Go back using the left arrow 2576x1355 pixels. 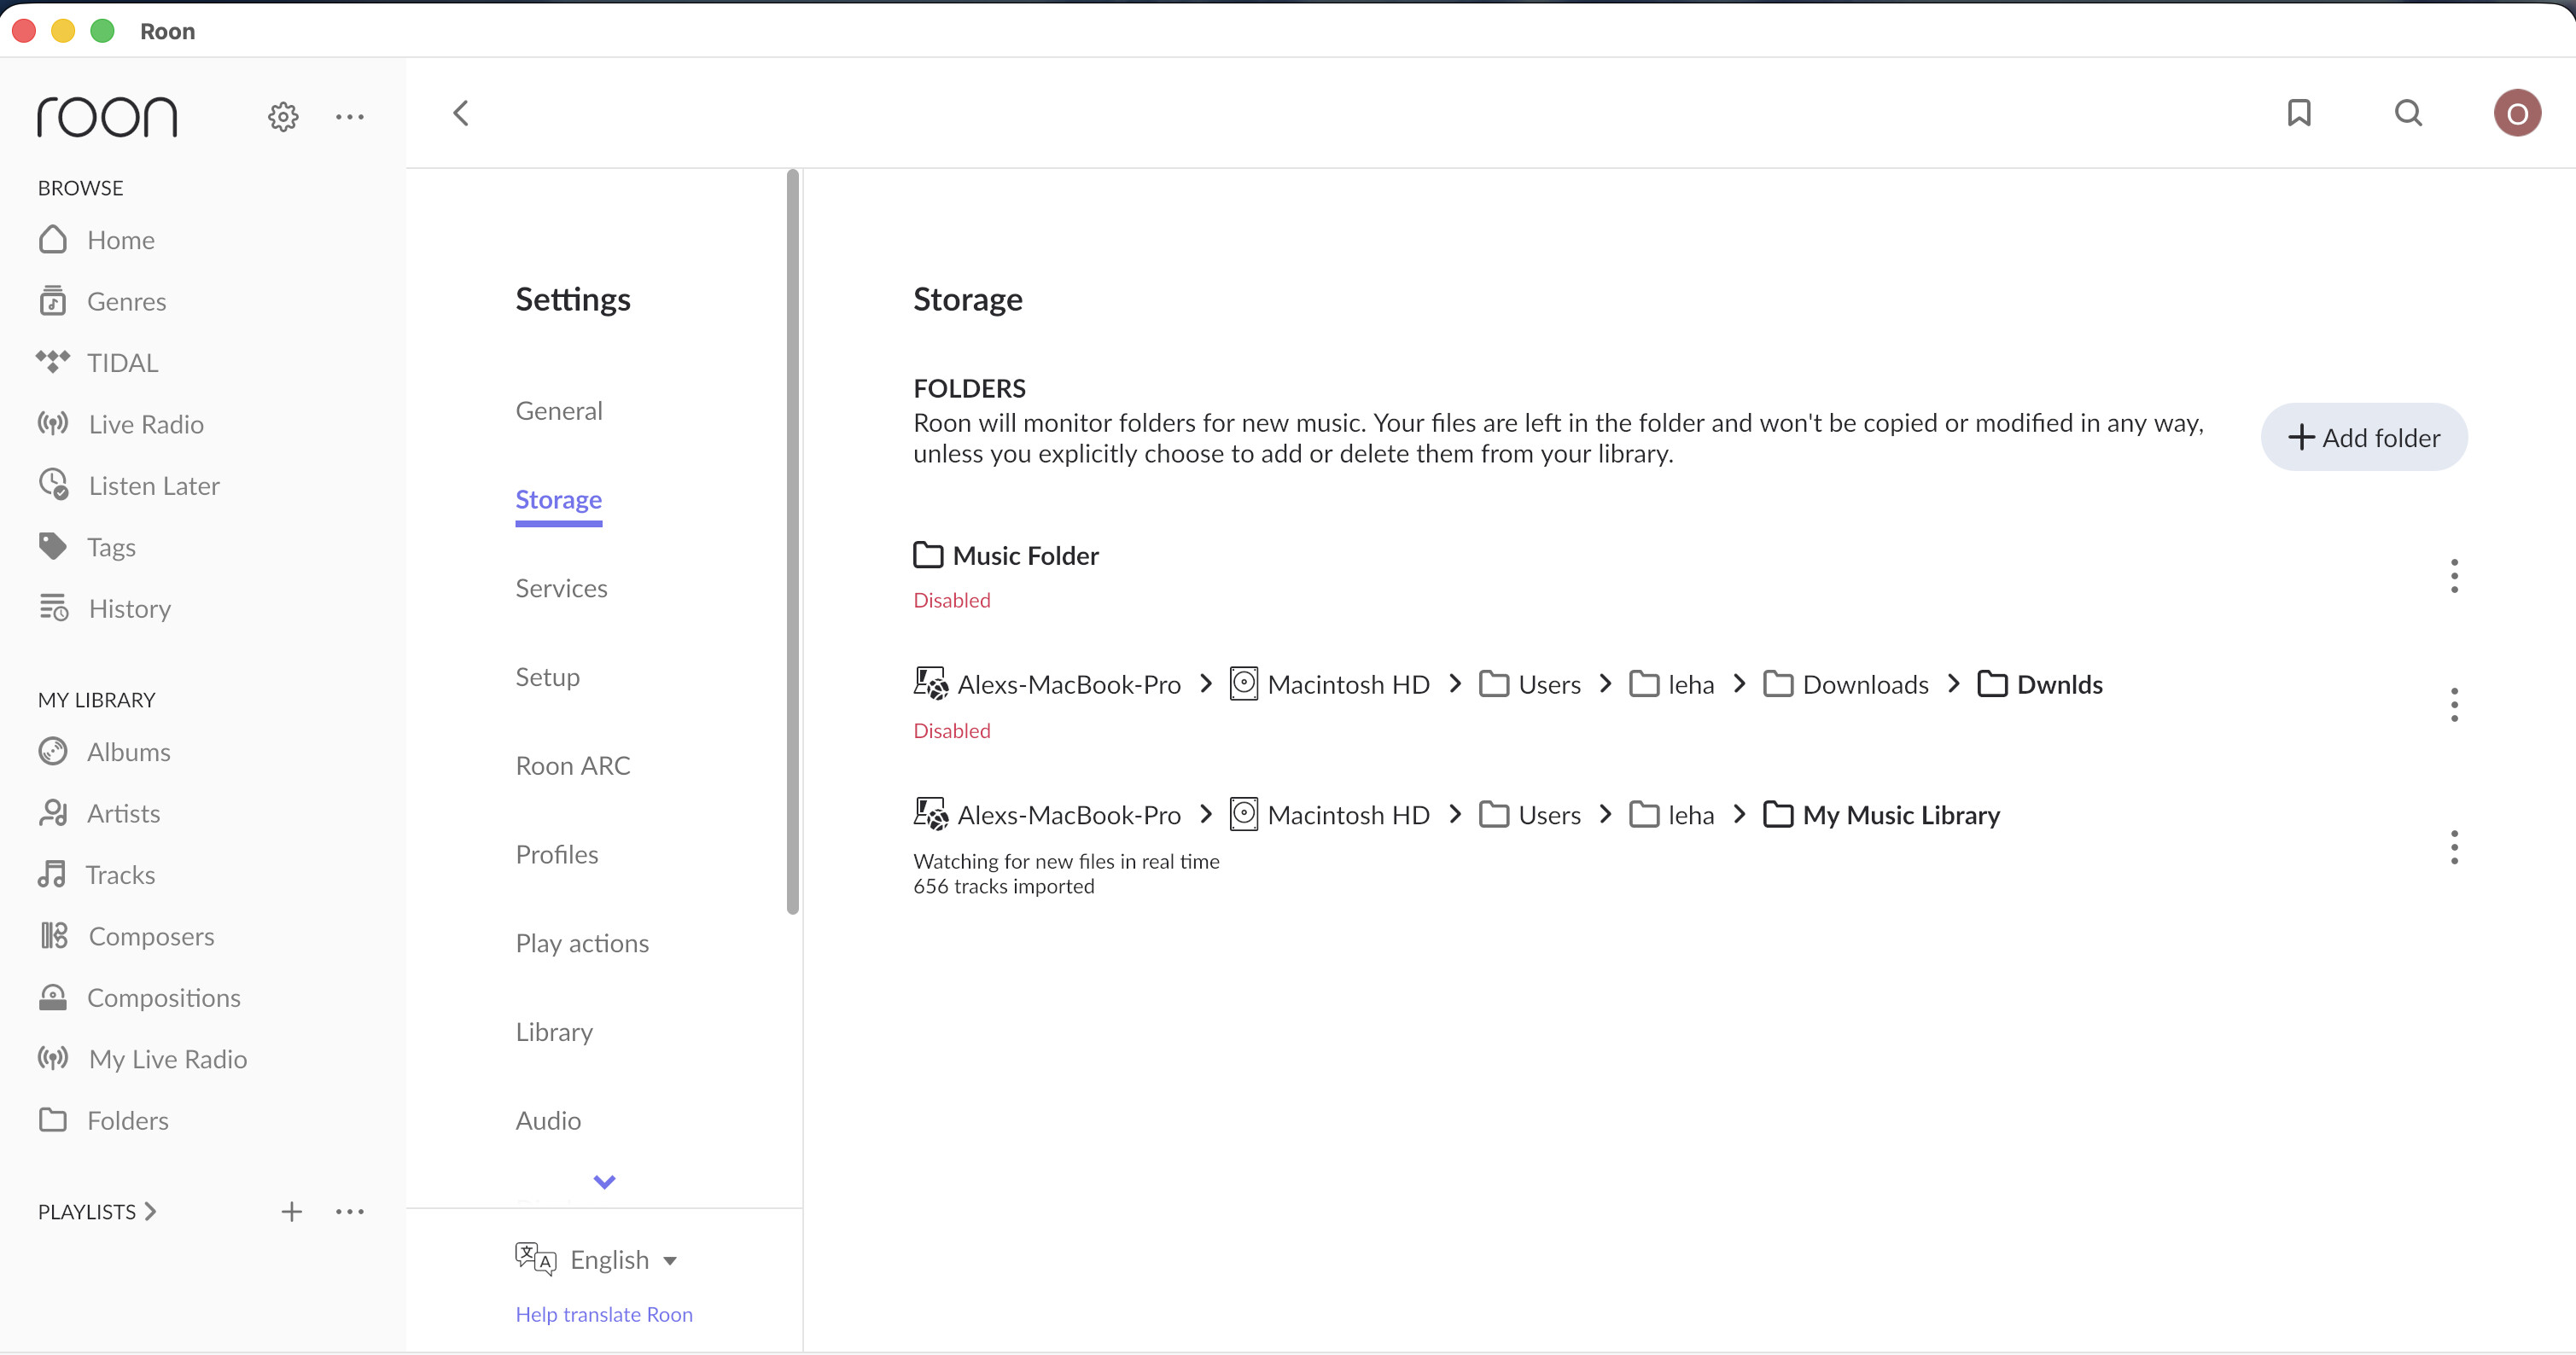pyautogui.click(x=460, y=113)
